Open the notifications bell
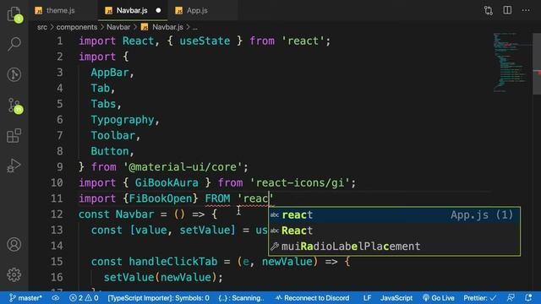Screen dimensions: 541x304 [x=527, y=298]
